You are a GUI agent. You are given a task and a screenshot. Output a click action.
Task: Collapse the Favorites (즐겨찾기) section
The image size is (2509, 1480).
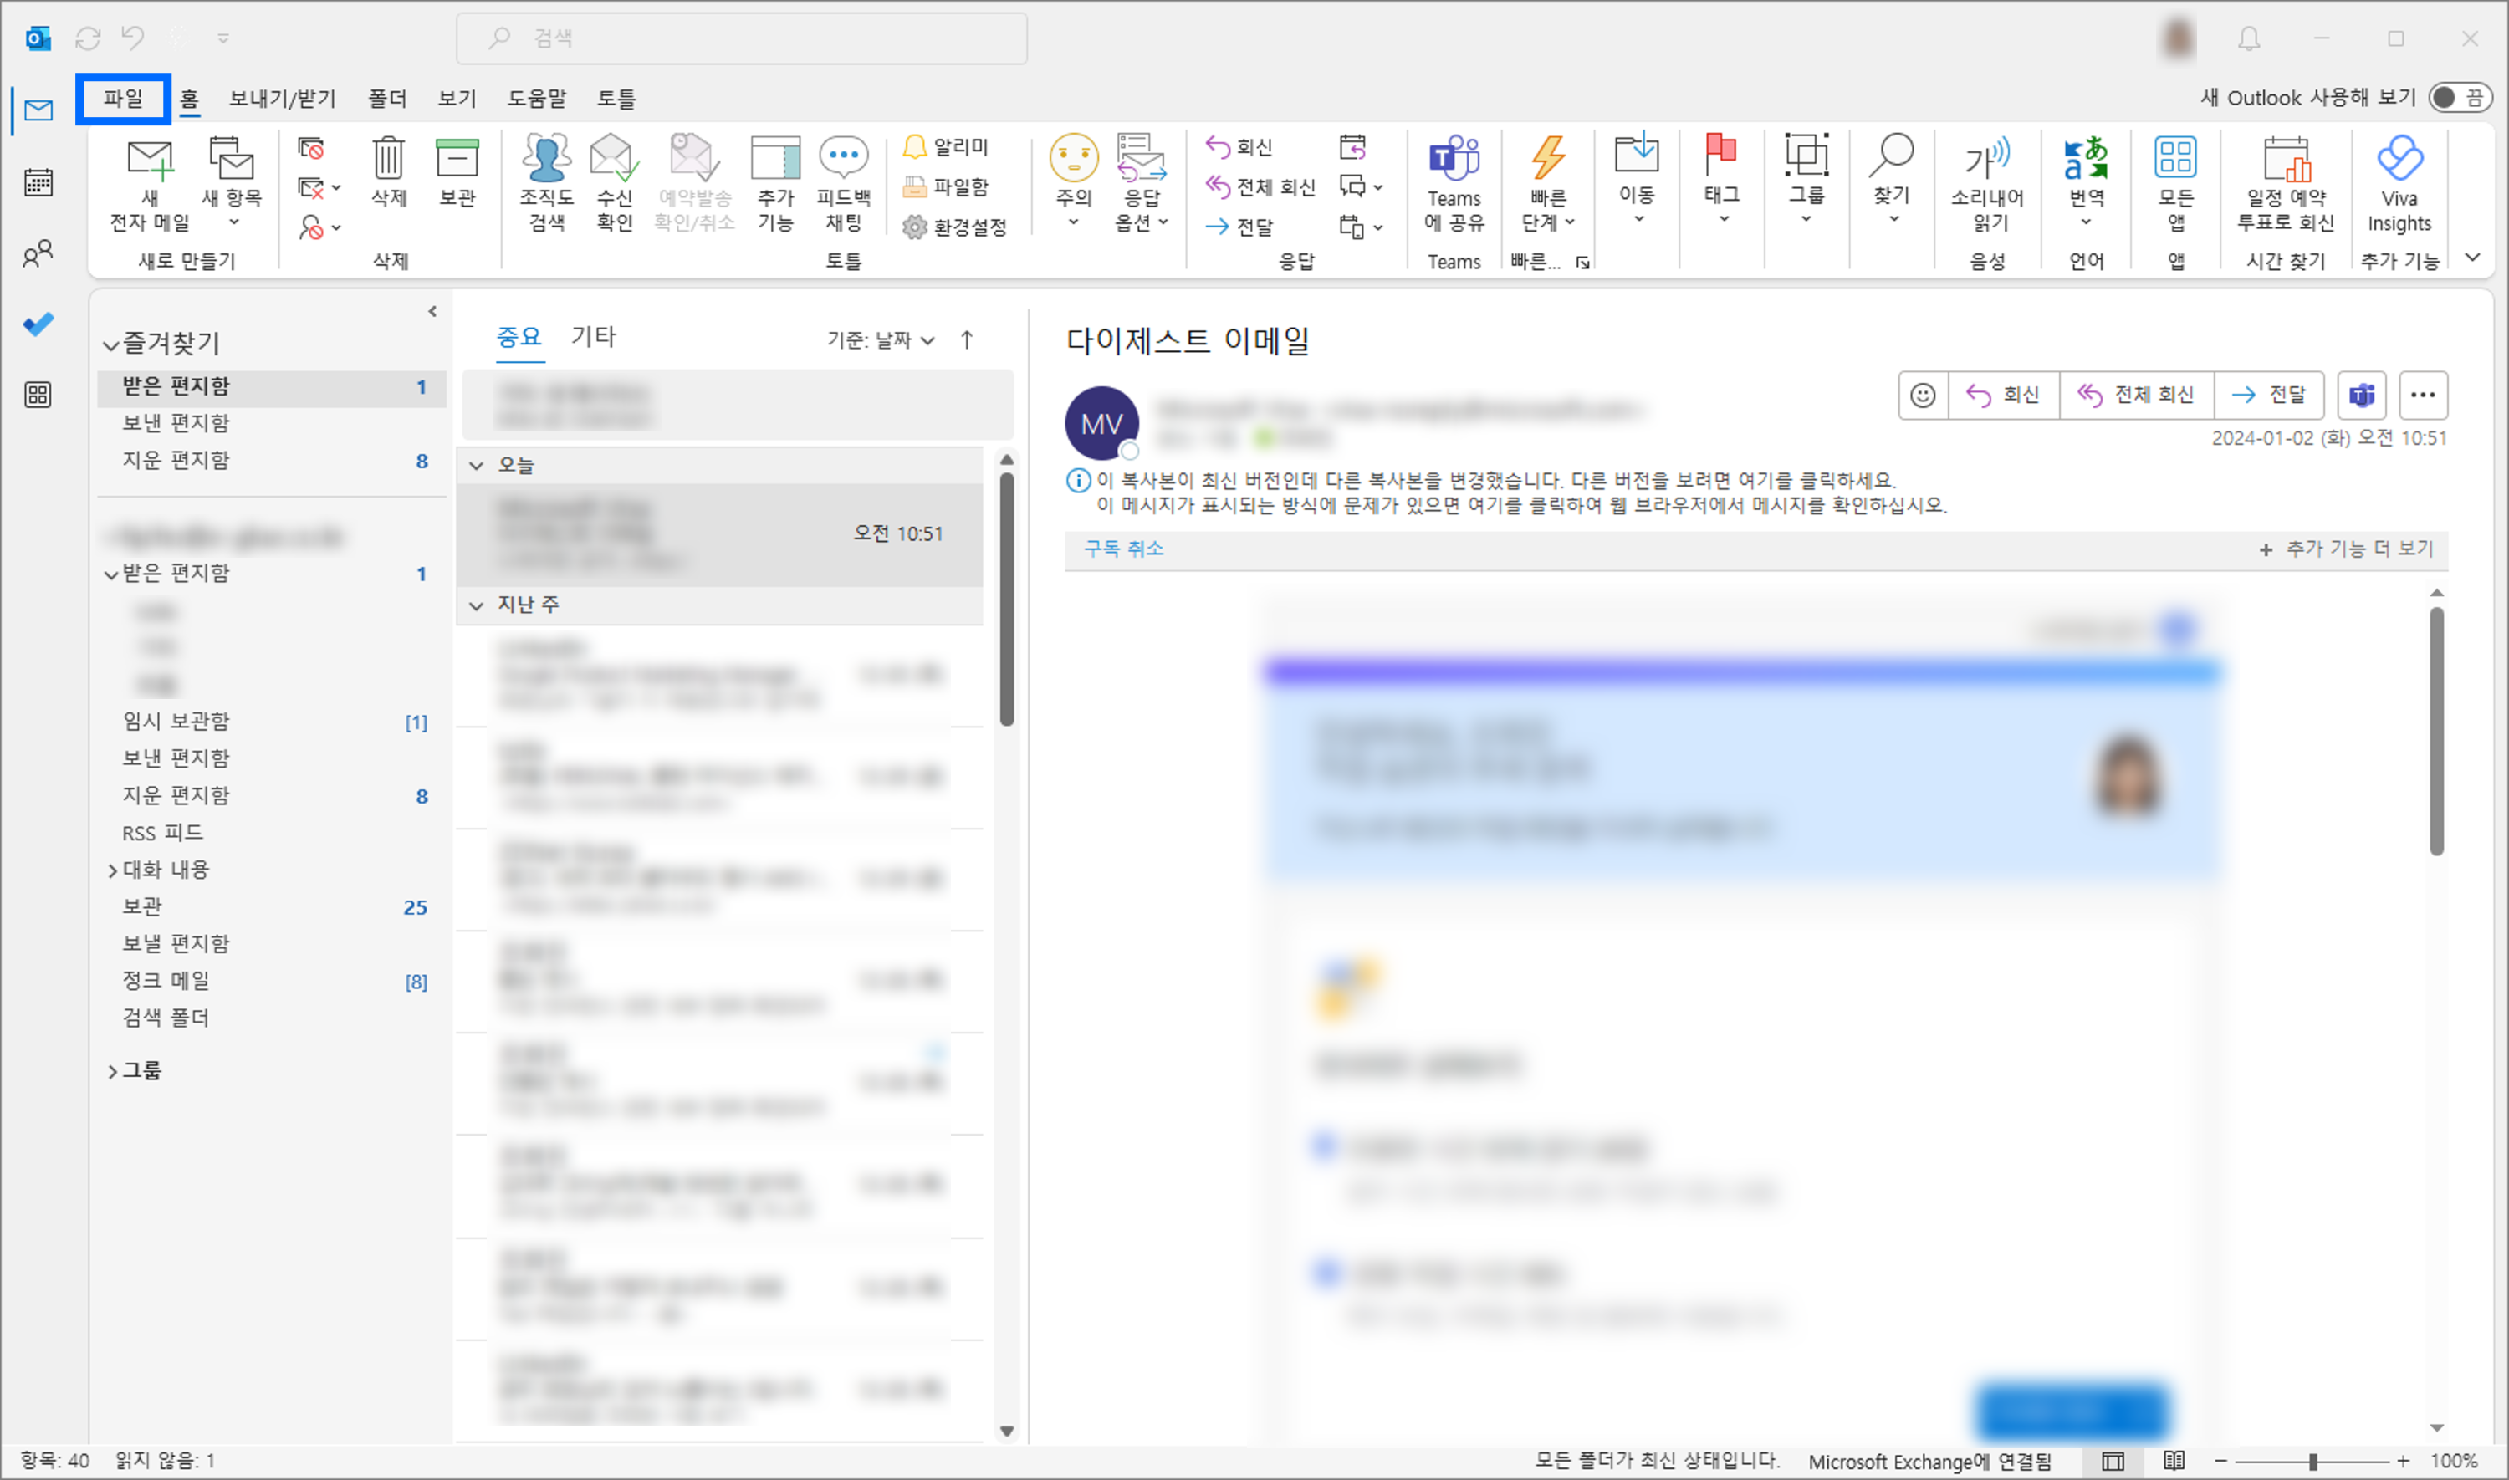coord(110,345)
